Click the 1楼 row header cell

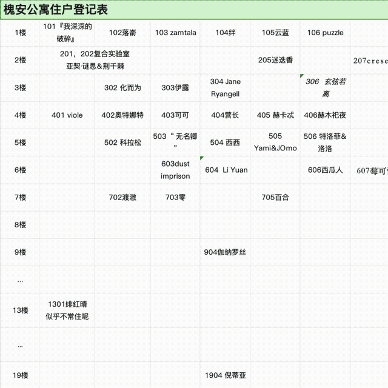coord(20,33)
